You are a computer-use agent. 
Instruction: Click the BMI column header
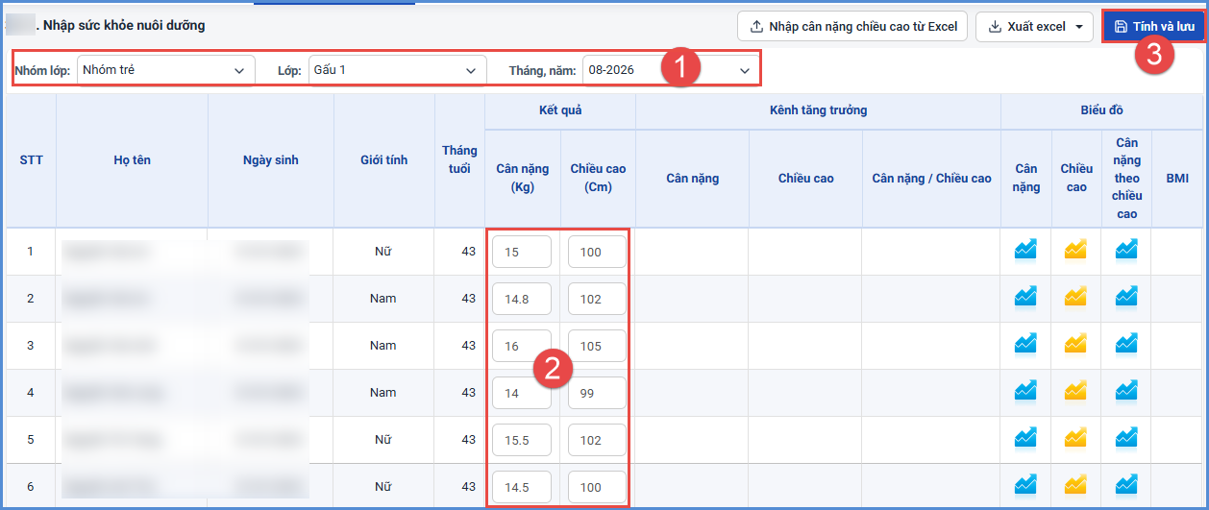point(1177,179)
